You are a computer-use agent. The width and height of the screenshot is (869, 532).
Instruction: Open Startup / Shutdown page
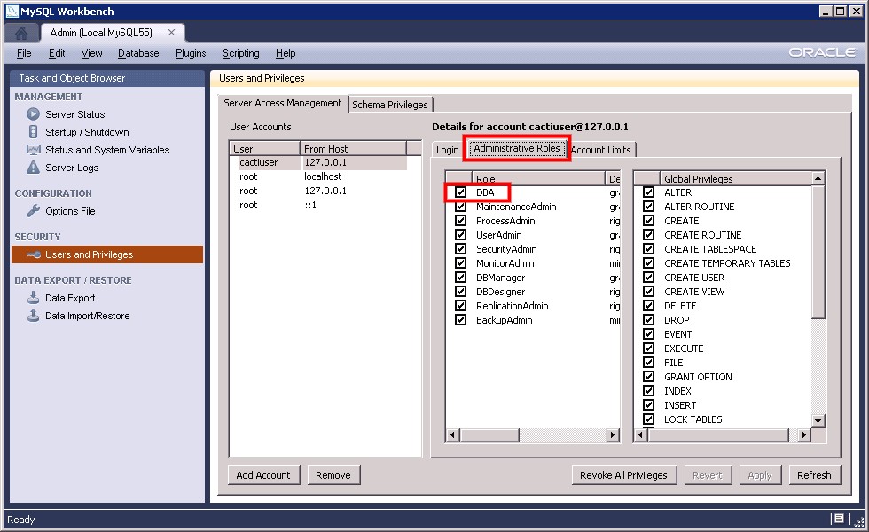click(87, 132)
